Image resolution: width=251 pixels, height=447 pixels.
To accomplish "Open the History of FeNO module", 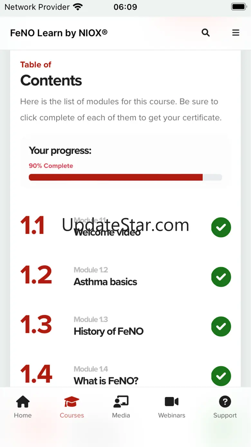I will pos(108,331).
